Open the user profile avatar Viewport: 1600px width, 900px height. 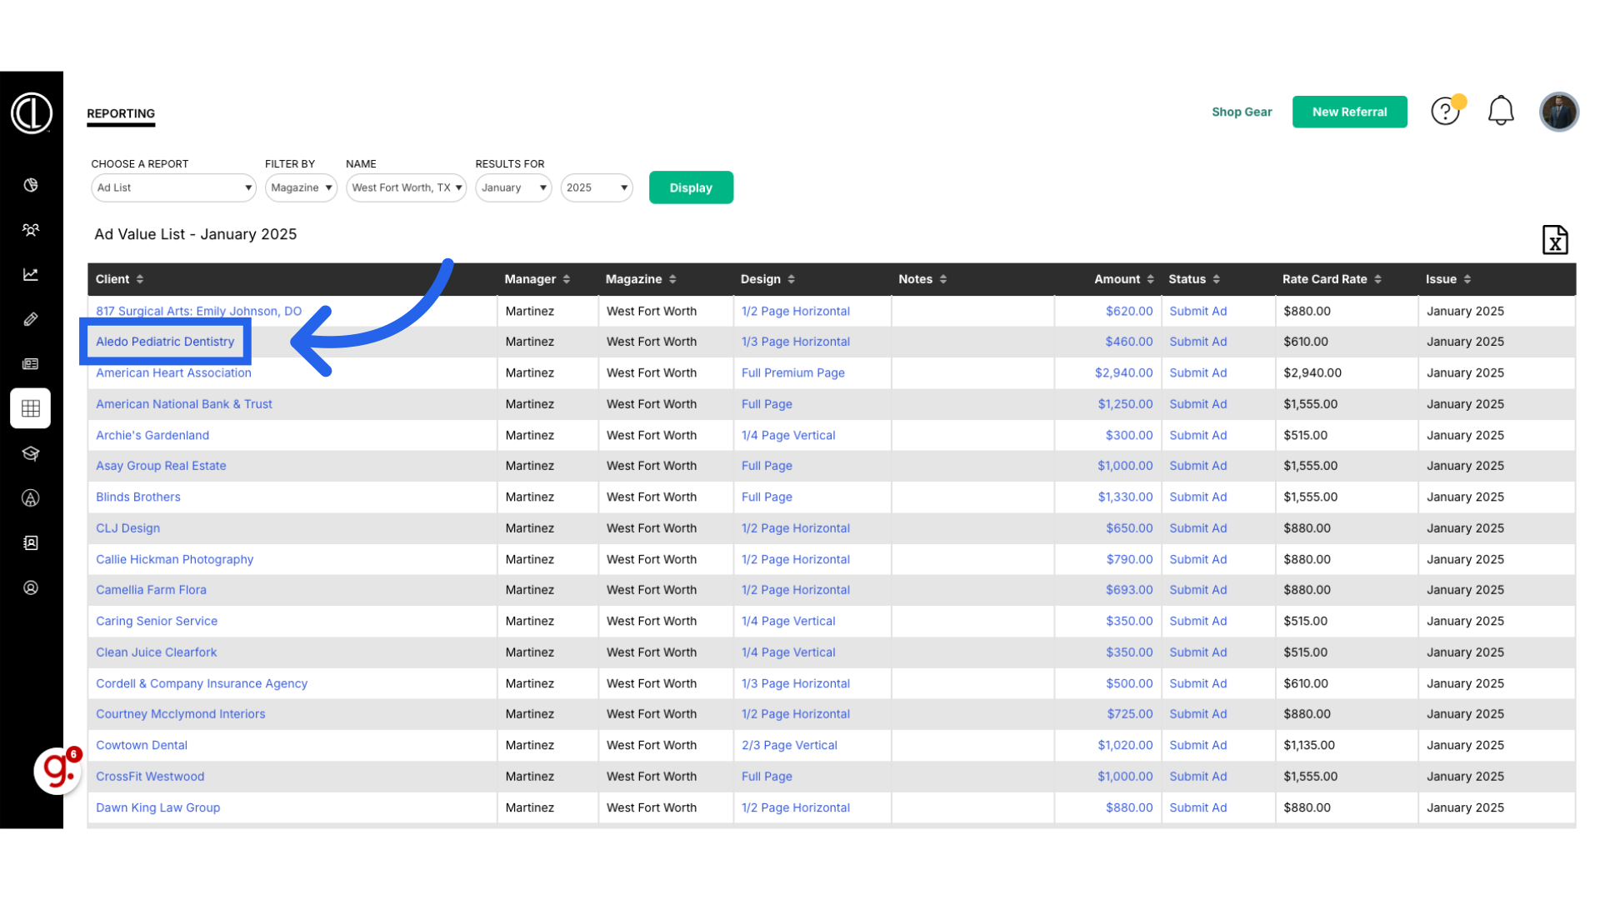tap(1559, 112)
